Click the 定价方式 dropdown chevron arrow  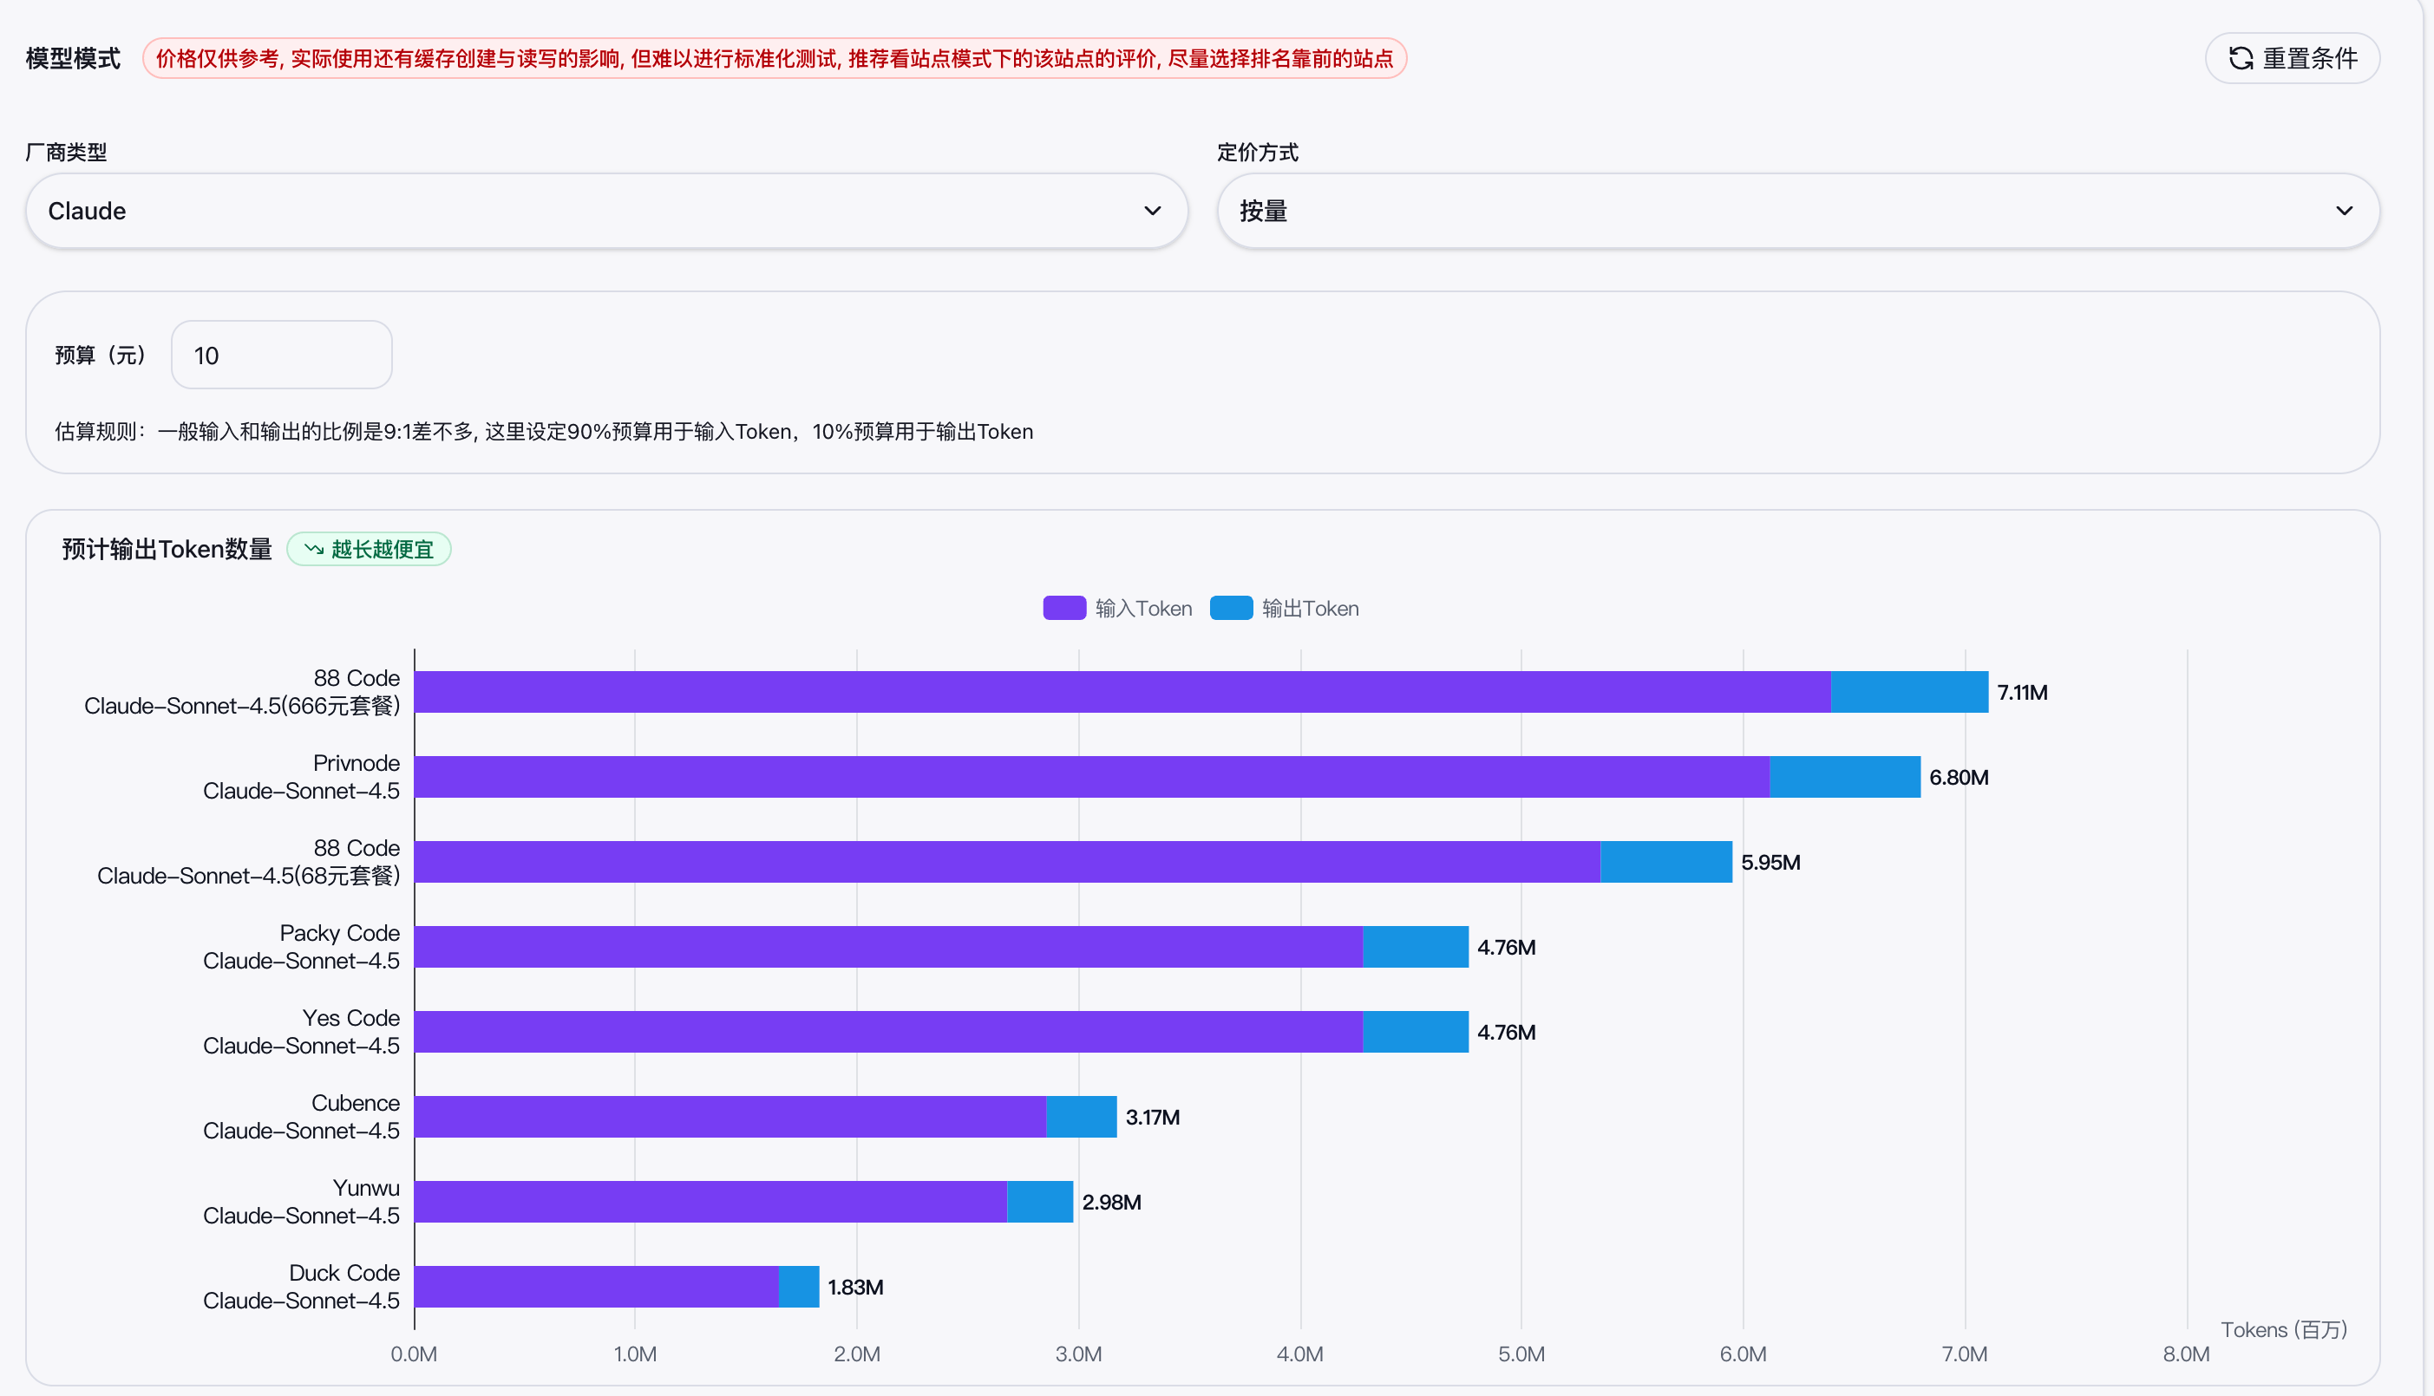2343,211
